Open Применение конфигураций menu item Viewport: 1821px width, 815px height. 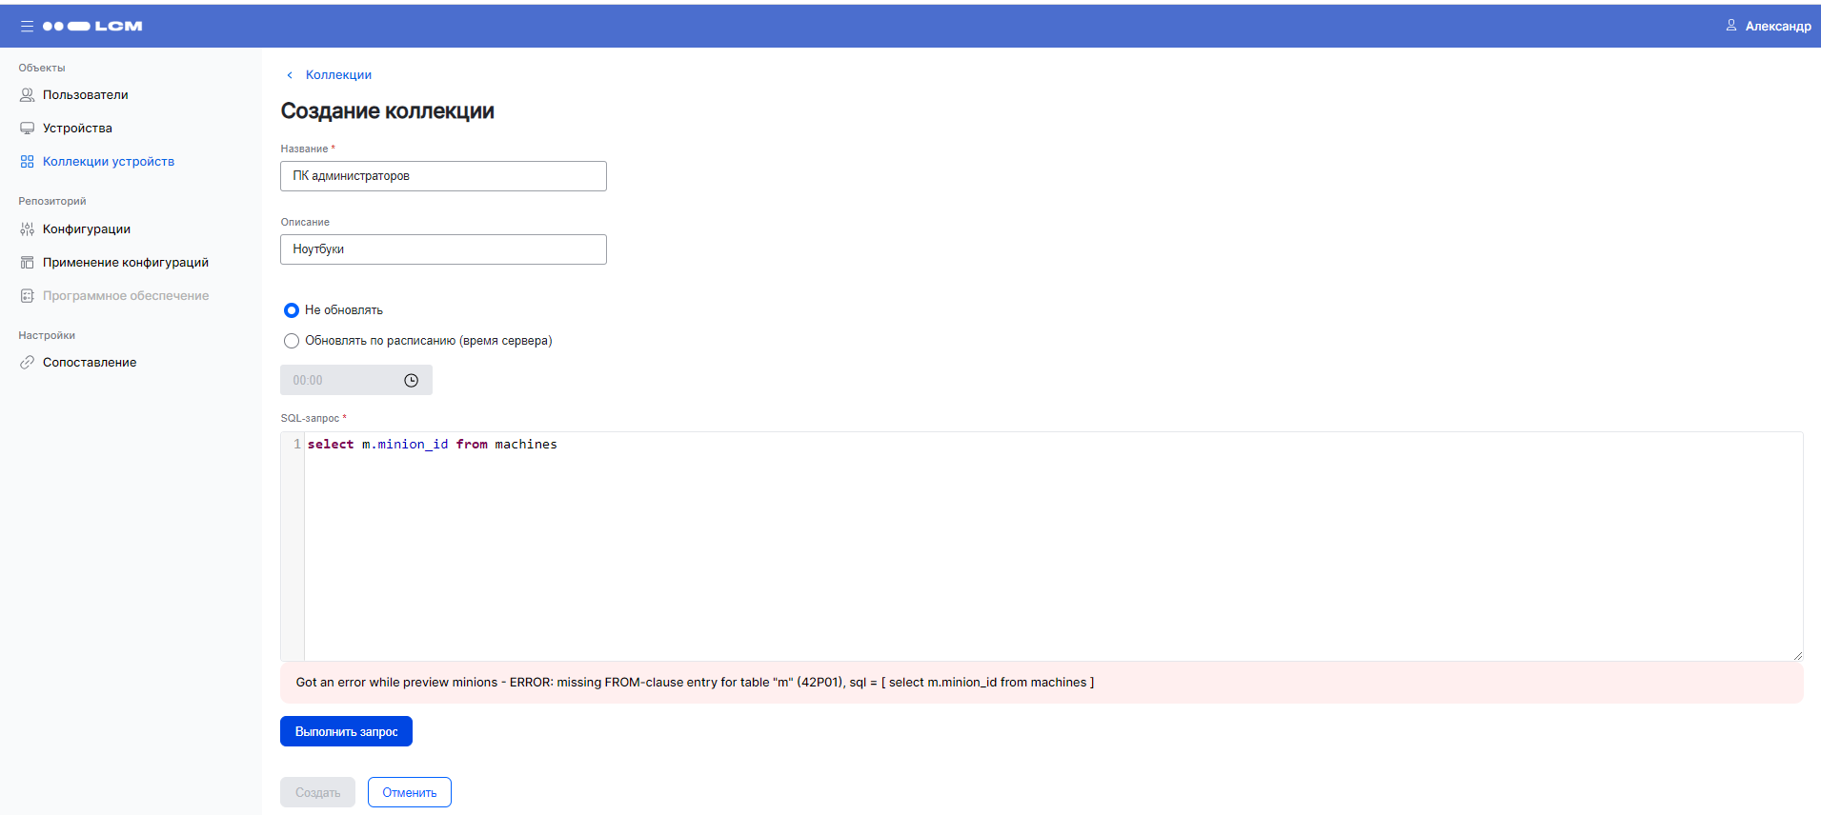pyautogui.click(x=125, y=263)
